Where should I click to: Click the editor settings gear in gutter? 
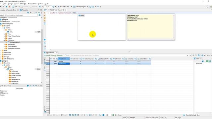tap(45, 40)
